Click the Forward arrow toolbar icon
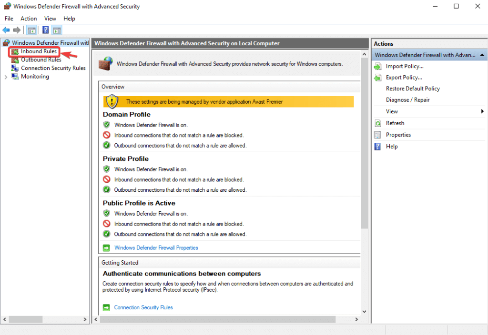488x335 pixels. coord(17,30)
